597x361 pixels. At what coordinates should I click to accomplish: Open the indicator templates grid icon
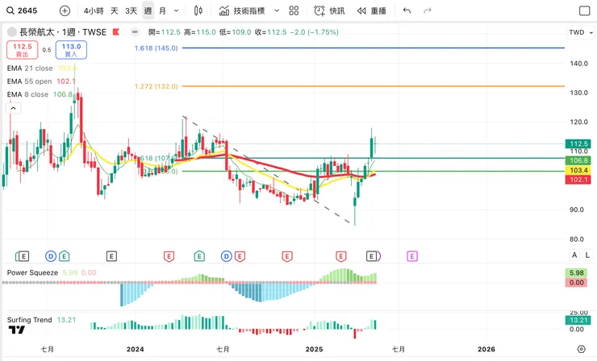coord(294,10)
